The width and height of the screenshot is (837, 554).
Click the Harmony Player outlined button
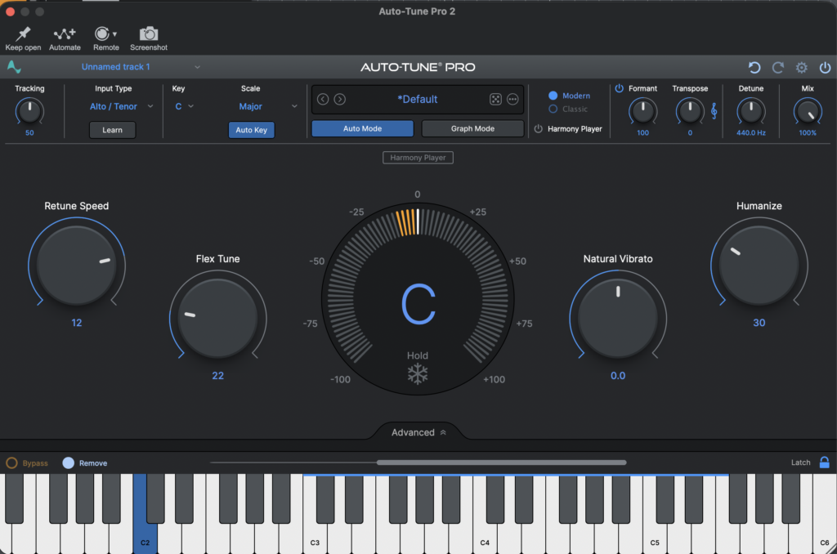pos(418,158)
